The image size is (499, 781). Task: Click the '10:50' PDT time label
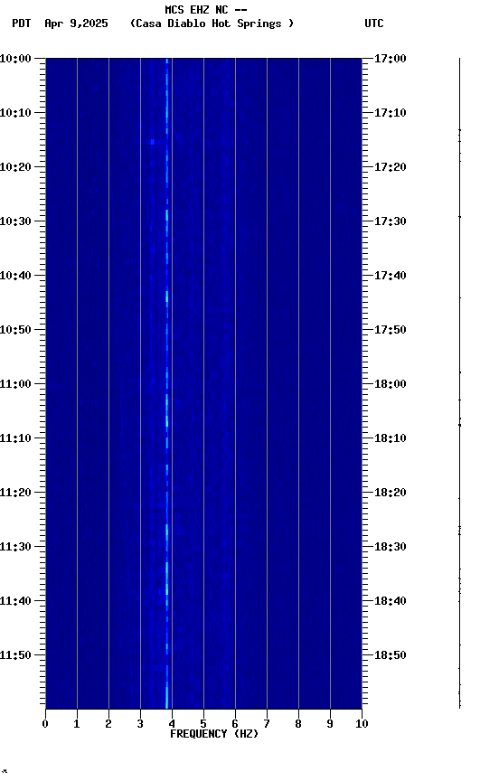tap(15, 330)
